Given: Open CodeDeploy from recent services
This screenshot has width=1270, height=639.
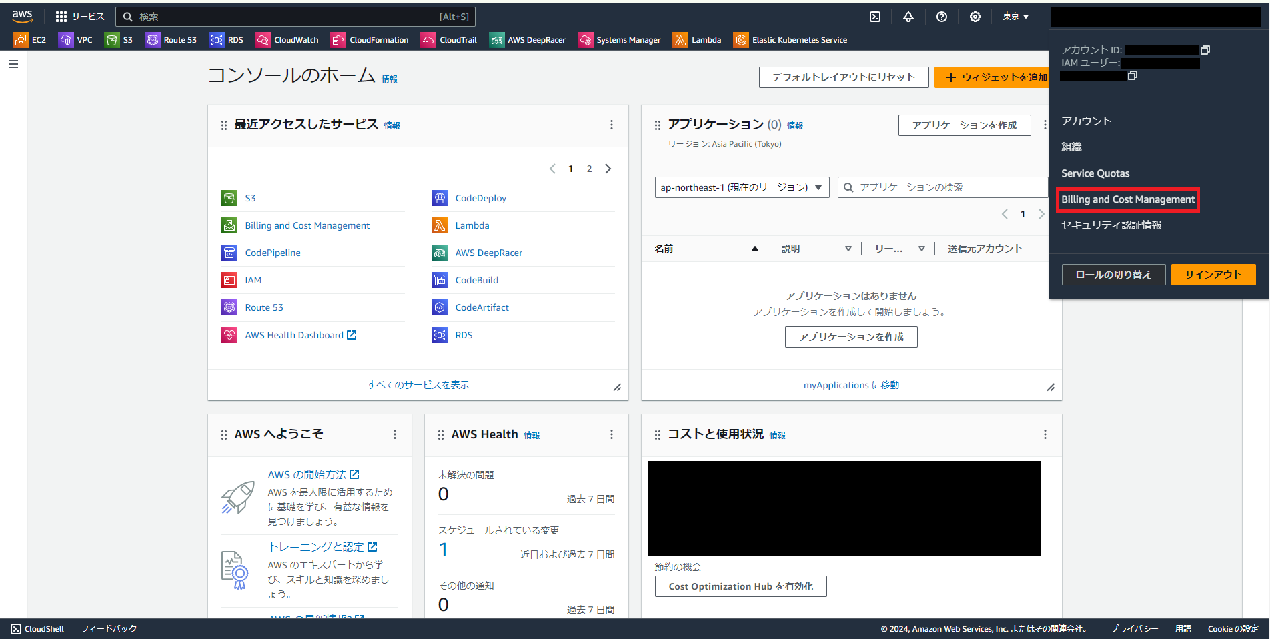Looking at the screenshot, I should tap(481, 198).
